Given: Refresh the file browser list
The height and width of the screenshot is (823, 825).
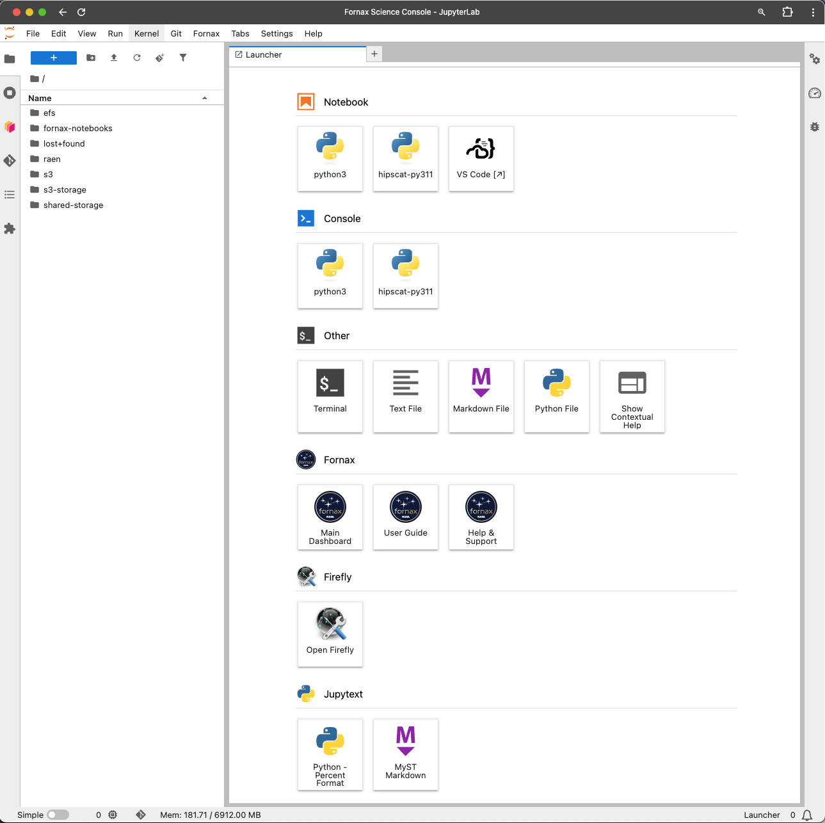Looking at the screenshot, I should tap(137, 58).
